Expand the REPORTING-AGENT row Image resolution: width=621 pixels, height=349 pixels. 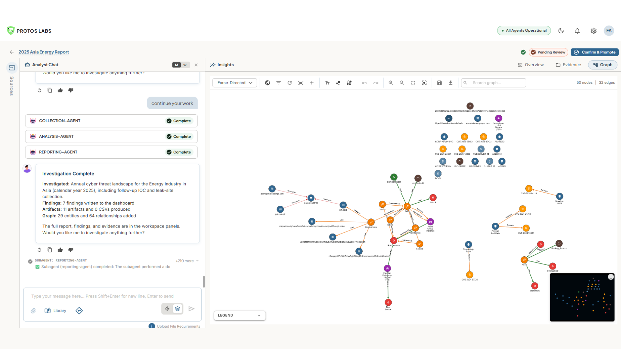point(111,152)
